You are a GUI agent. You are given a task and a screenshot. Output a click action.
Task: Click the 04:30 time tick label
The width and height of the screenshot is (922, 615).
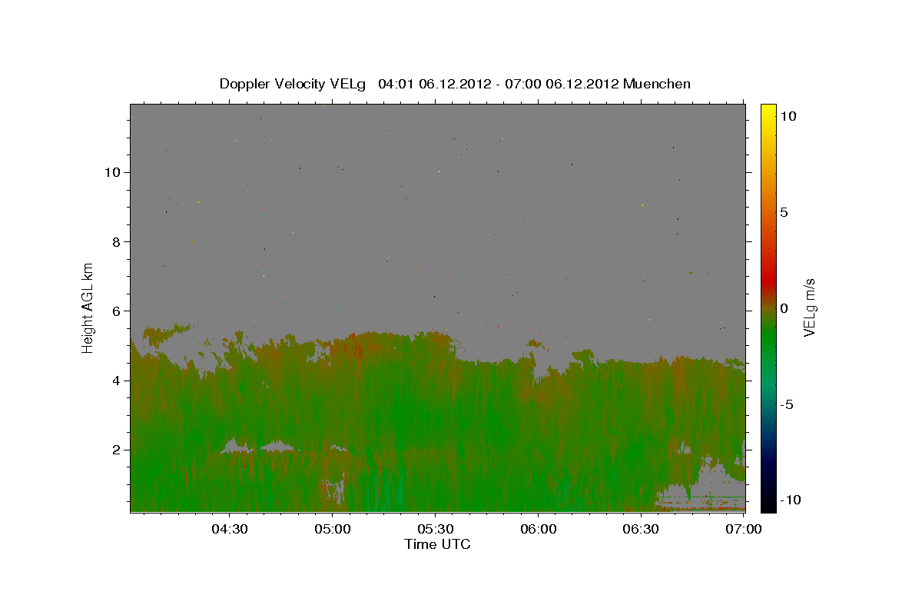(x=229, y=529)
